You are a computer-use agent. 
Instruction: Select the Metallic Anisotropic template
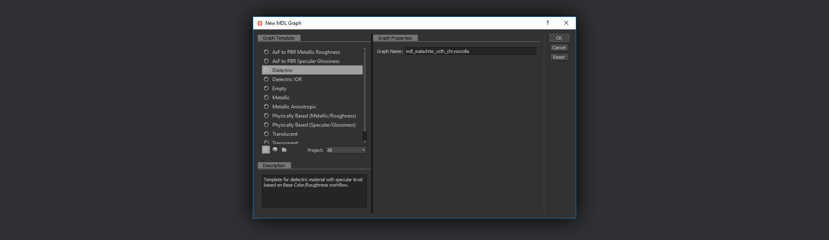tap(312, 107)
